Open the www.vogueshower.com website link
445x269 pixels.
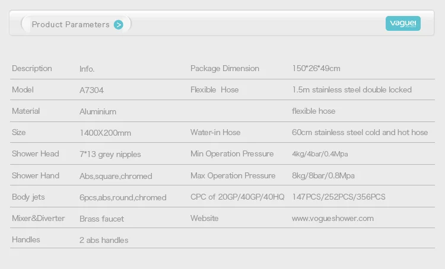point(332,218)
